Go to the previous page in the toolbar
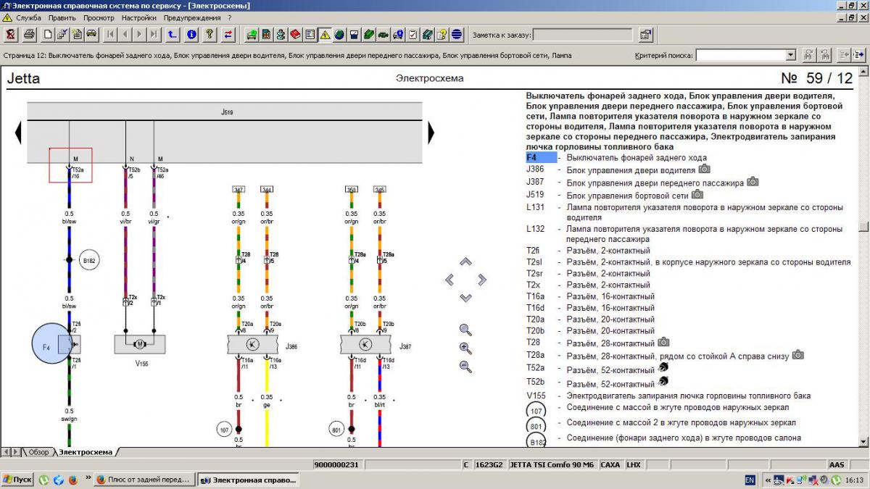The height and width of the screenshot is (489, 870). pyautogui.click(x=125, y=34)
